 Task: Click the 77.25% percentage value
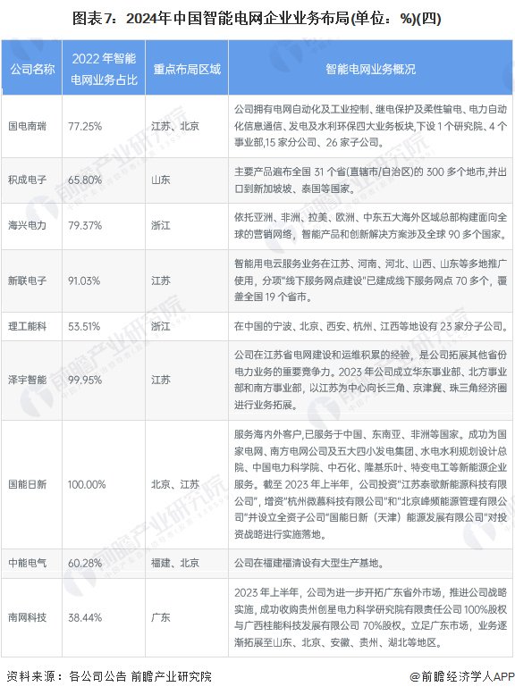(x=85, y=126)
